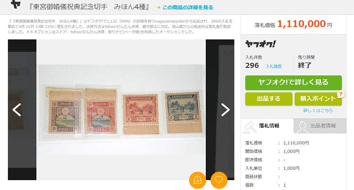The height and width of the screenshot is (190, 354).
Task: Click the seller silhouette icon
Action: point(302,127)
